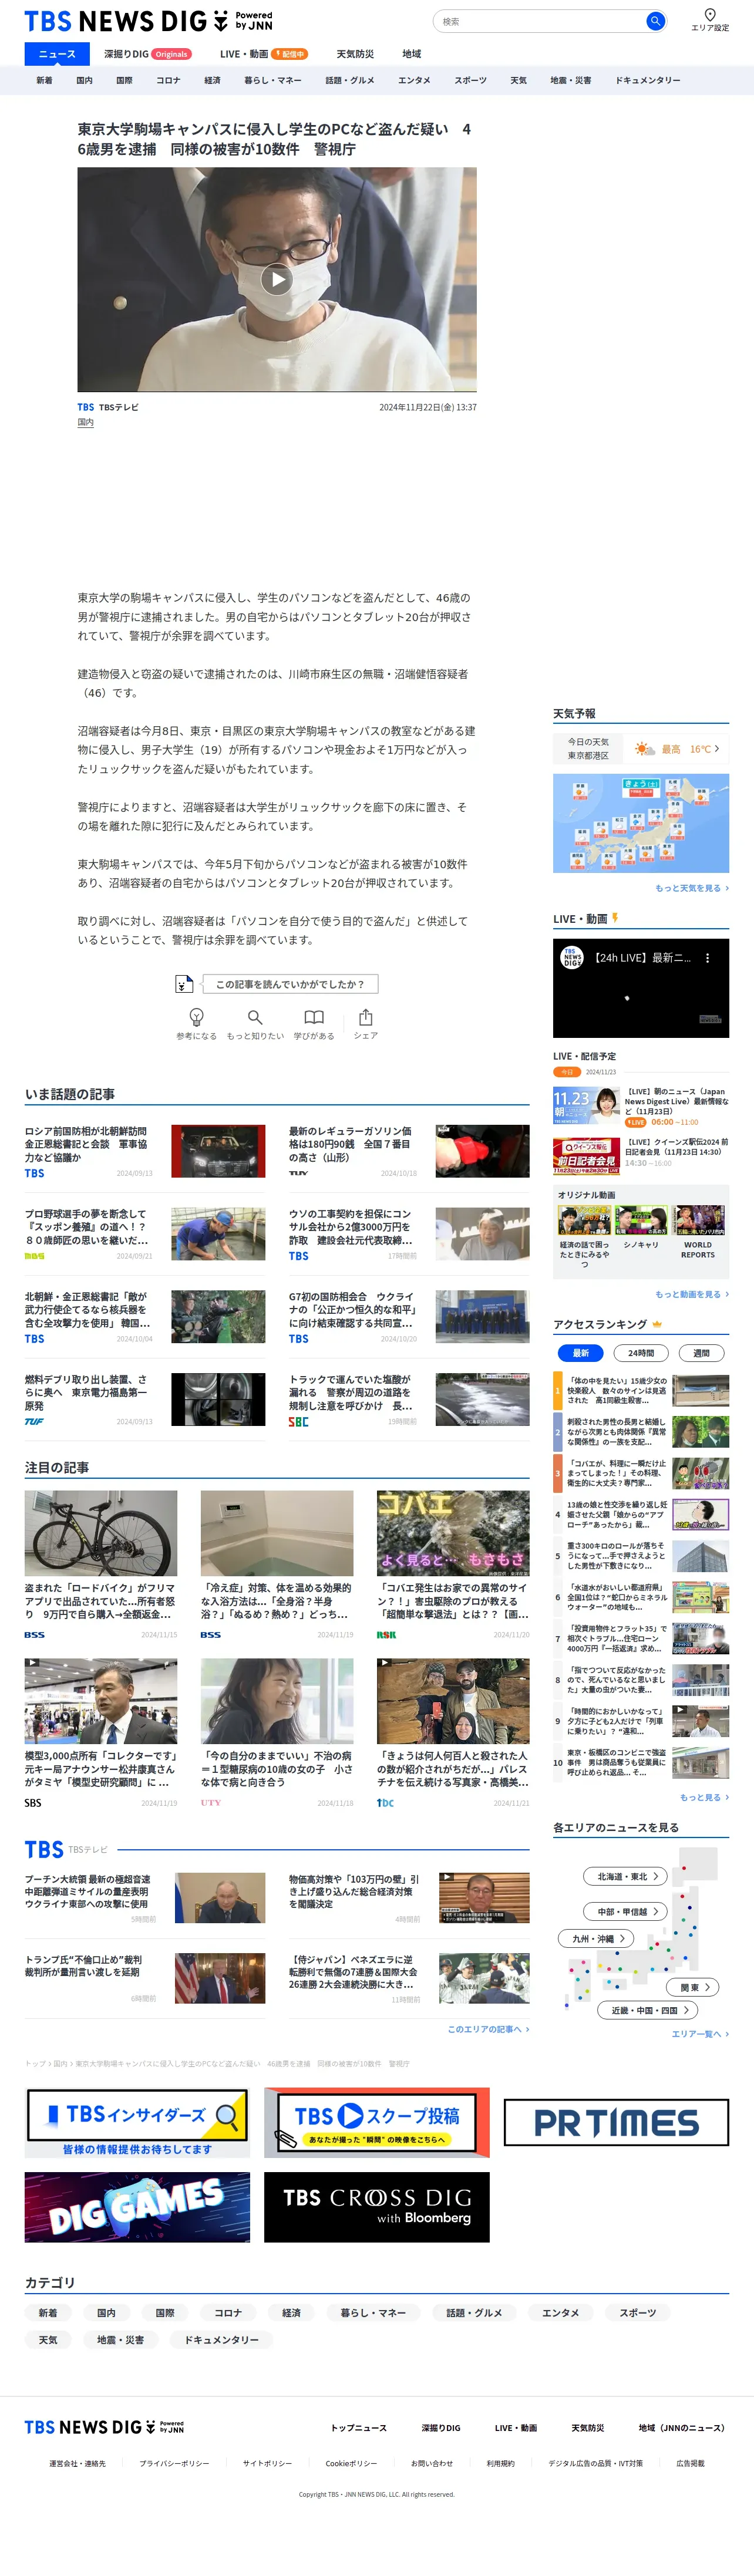The image size is (754, 2576).
Task: Click the プライバシーポリシー footer link
Action: (x=174, y=2463)
